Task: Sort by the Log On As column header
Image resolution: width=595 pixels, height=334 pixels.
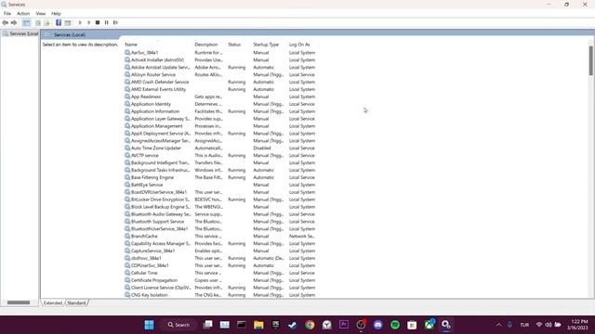Action: pos(299,45)
